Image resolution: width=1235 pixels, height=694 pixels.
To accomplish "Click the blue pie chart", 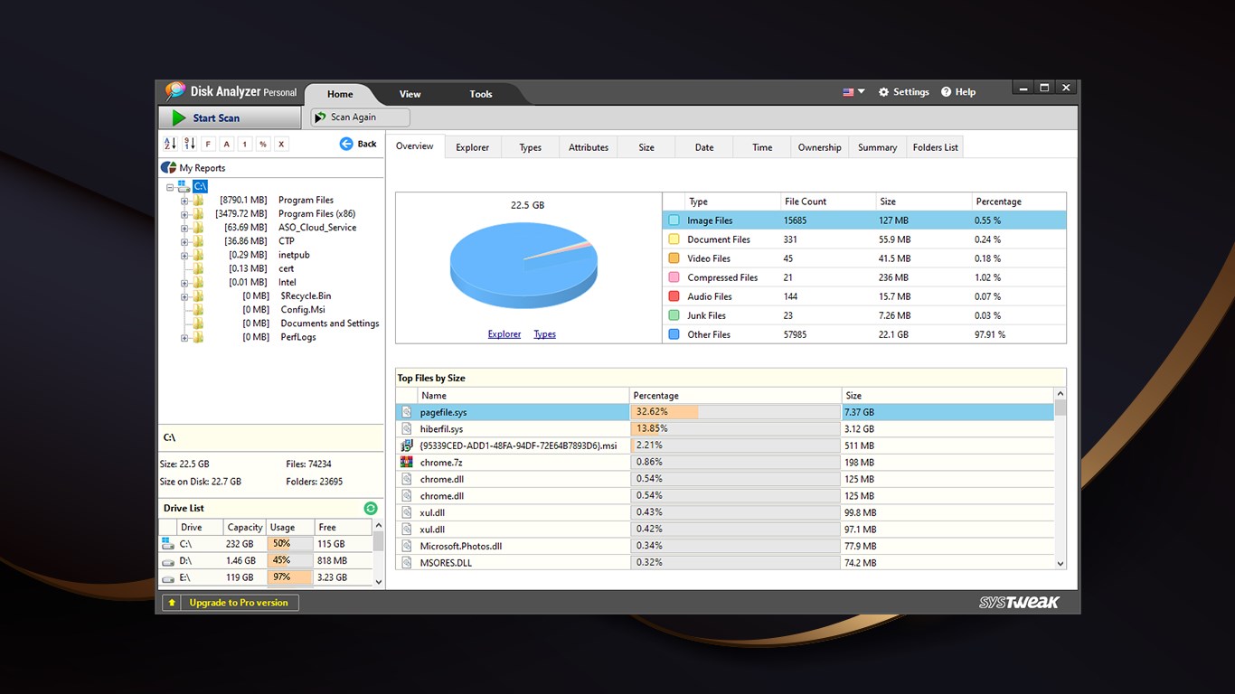I will pyautogui.click(x=523, y=267).
